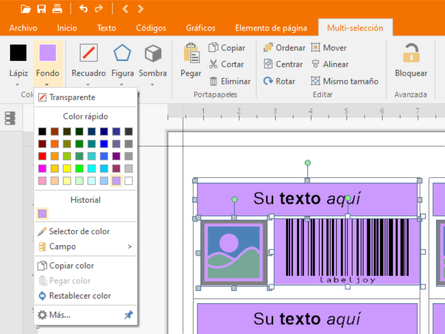The width and height of the screenshot is (445, 334).
Task: Pick the pure blue quick color swatch
Action: [x=104, y=144]
